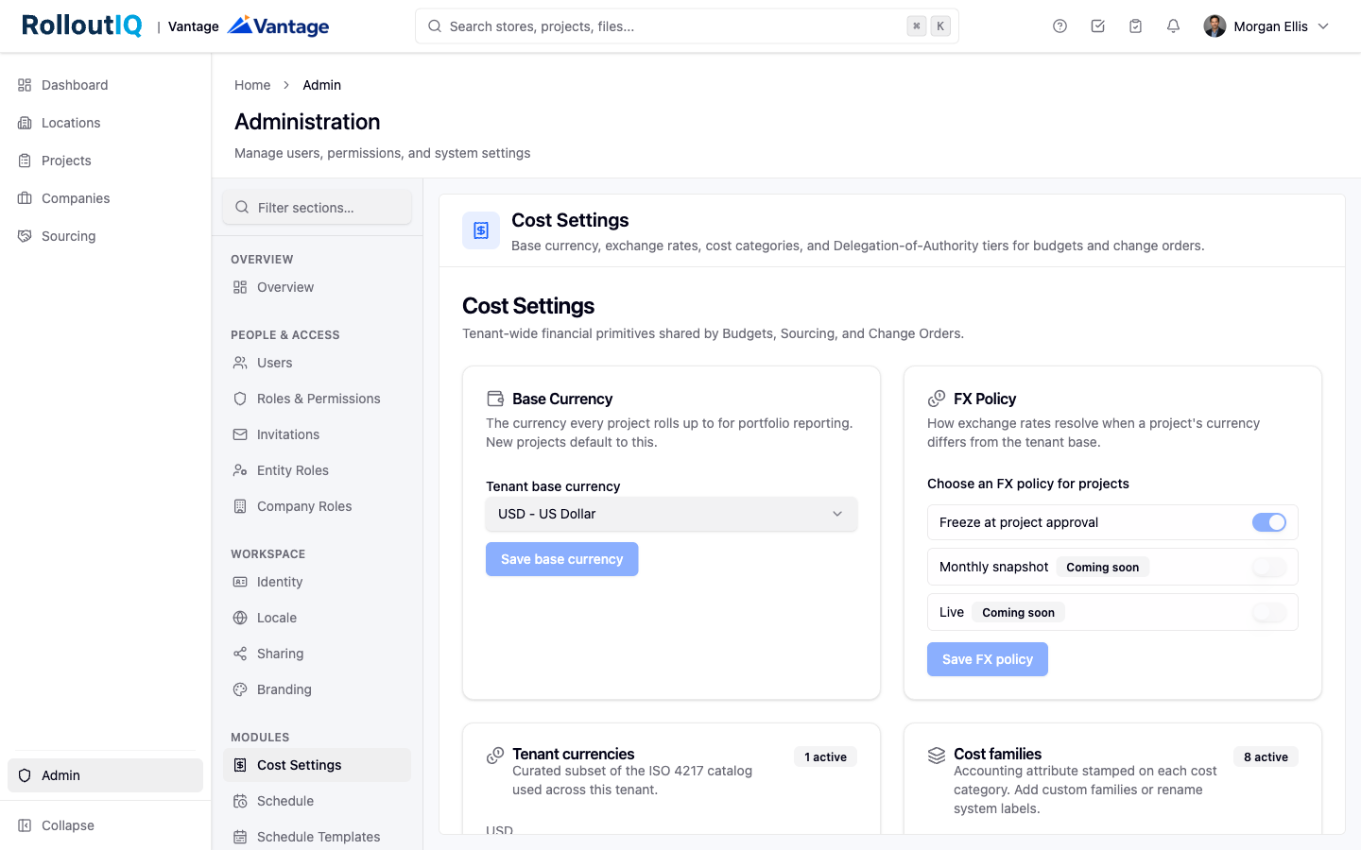Click the RolloutIQ logo

pos(82,25)
